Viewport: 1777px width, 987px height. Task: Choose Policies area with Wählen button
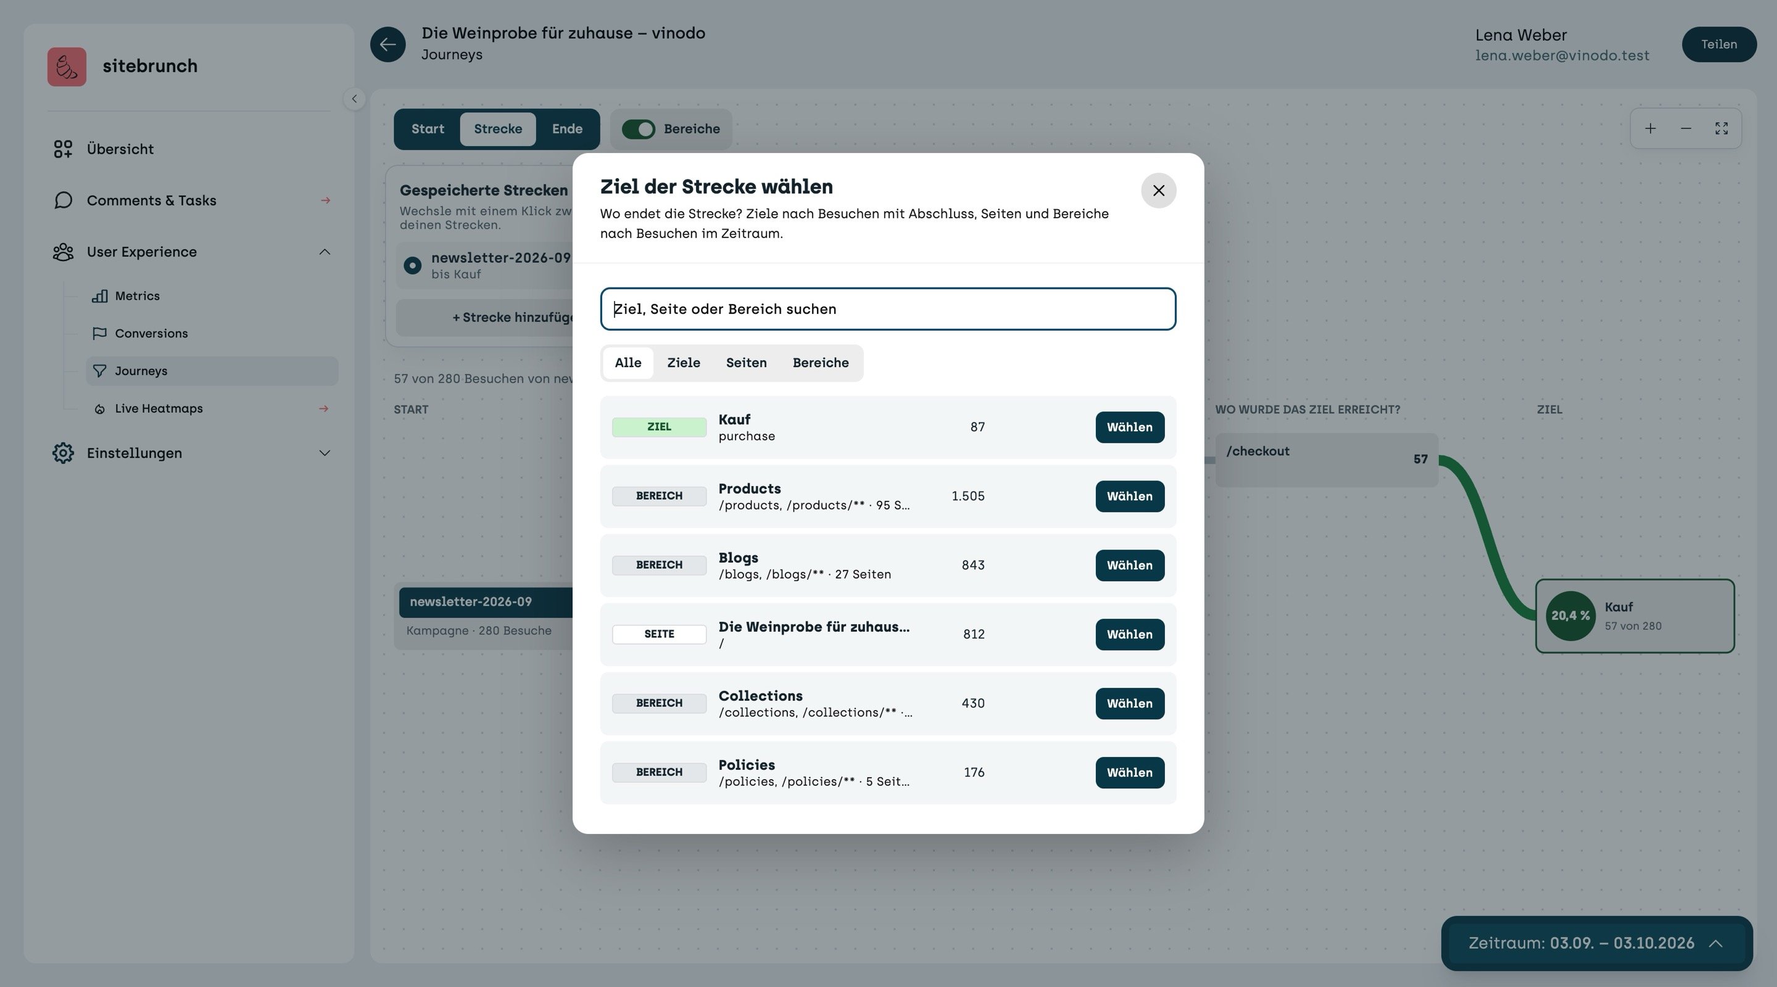(x=1130, y=772)
